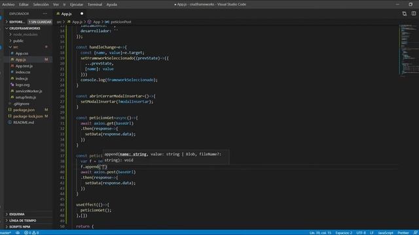
Task: Open App.test.js file
Action: pyautogui.click(x=24, y=66)
